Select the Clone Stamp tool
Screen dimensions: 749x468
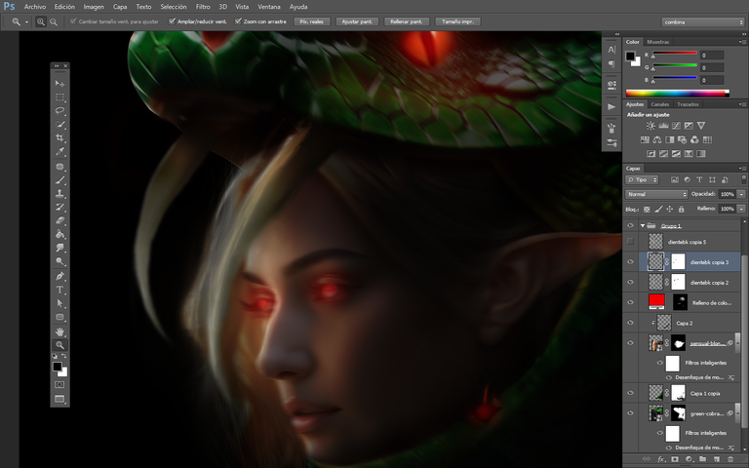[x=59, y=194]
